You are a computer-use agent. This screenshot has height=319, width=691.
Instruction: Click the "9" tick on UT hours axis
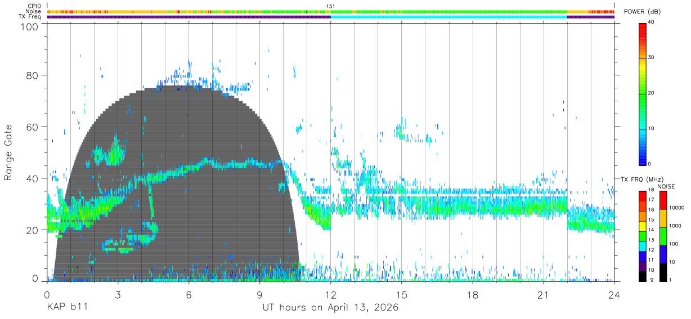click(259, 295)
